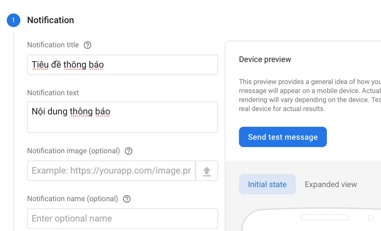Click the "Notification title" label text

tap(53, 45)
